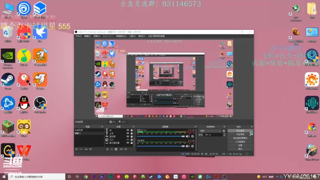Open the 视图(V) menu in OBS
The image size is (320, 180).
97,36
